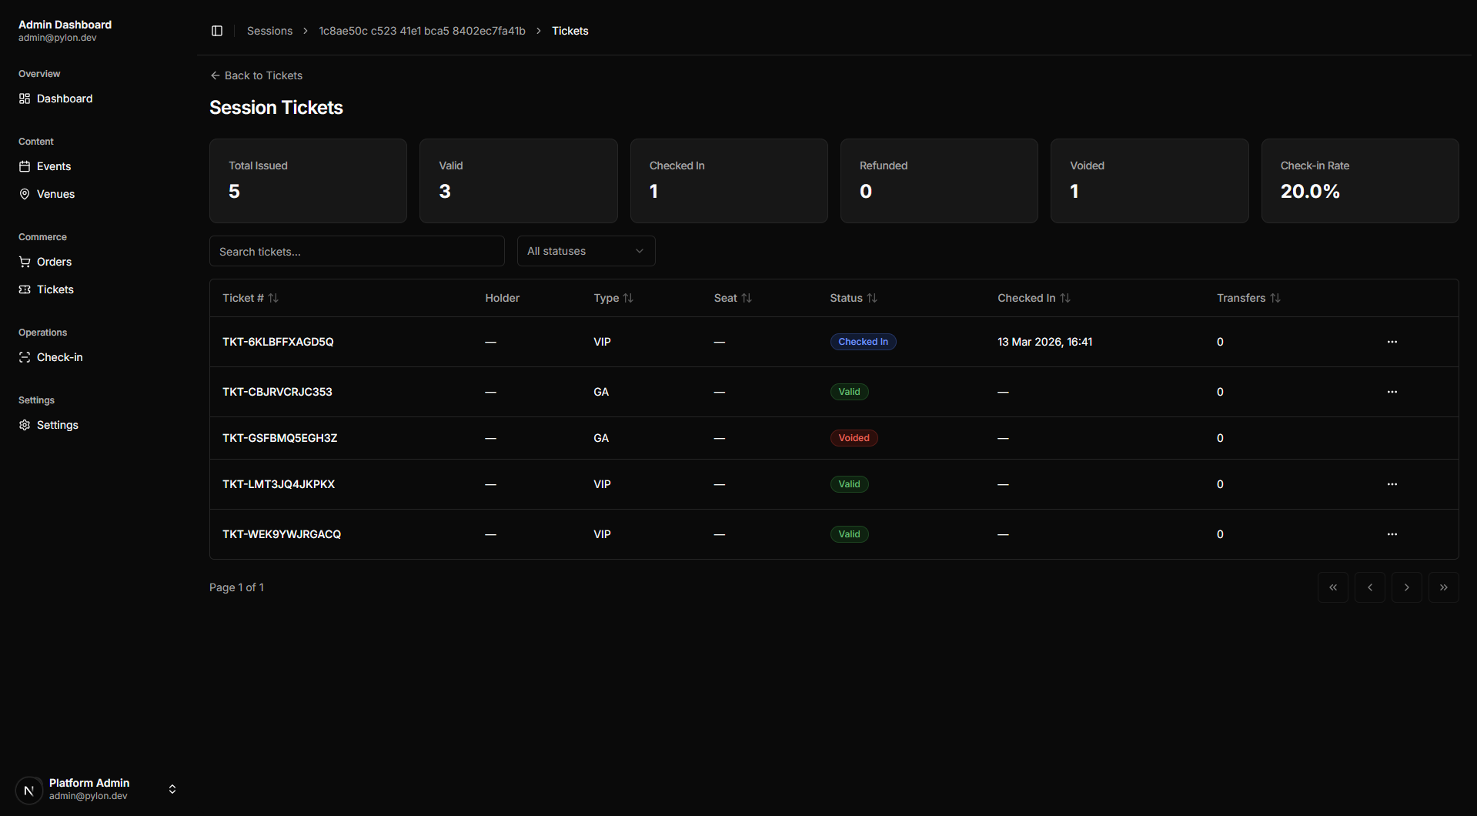Go to the previous page
This screenshot has width=1477, height=816.
pyautogui.click(x=1370, y=587)
